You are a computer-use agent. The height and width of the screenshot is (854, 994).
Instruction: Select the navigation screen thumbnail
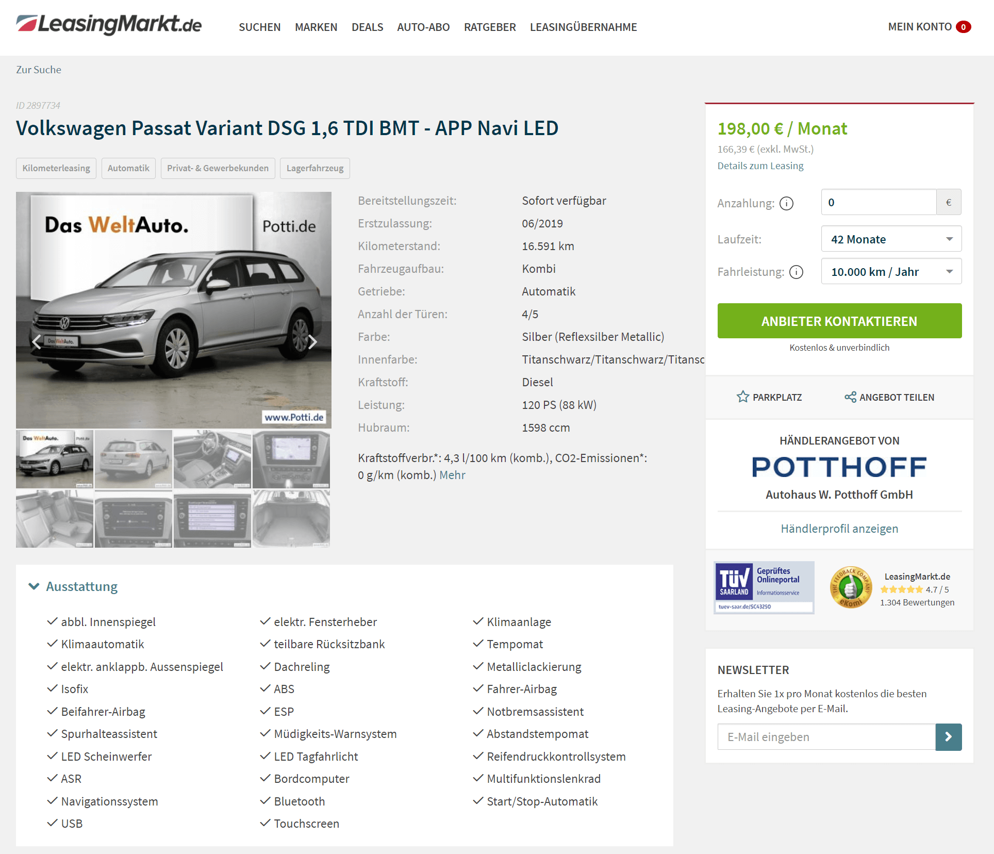pyautogui.click(x=291, y=459)
